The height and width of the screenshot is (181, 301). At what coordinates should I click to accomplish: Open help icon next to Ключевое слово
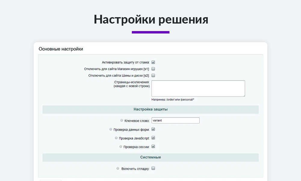point(121,120)
